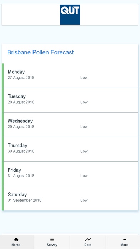Select the Friday forecast row
Viewport: 140px width, 249px height.
tap(71, 174)
